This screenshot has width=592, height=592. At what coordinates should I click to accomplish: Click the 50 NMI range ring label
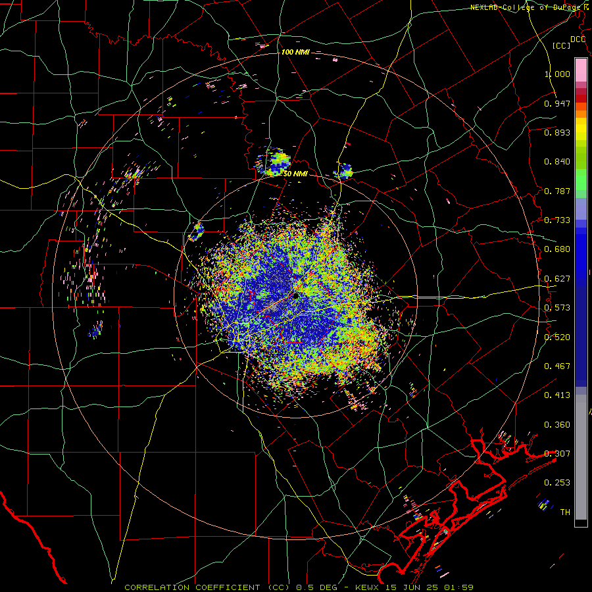[x=295, y=174]
